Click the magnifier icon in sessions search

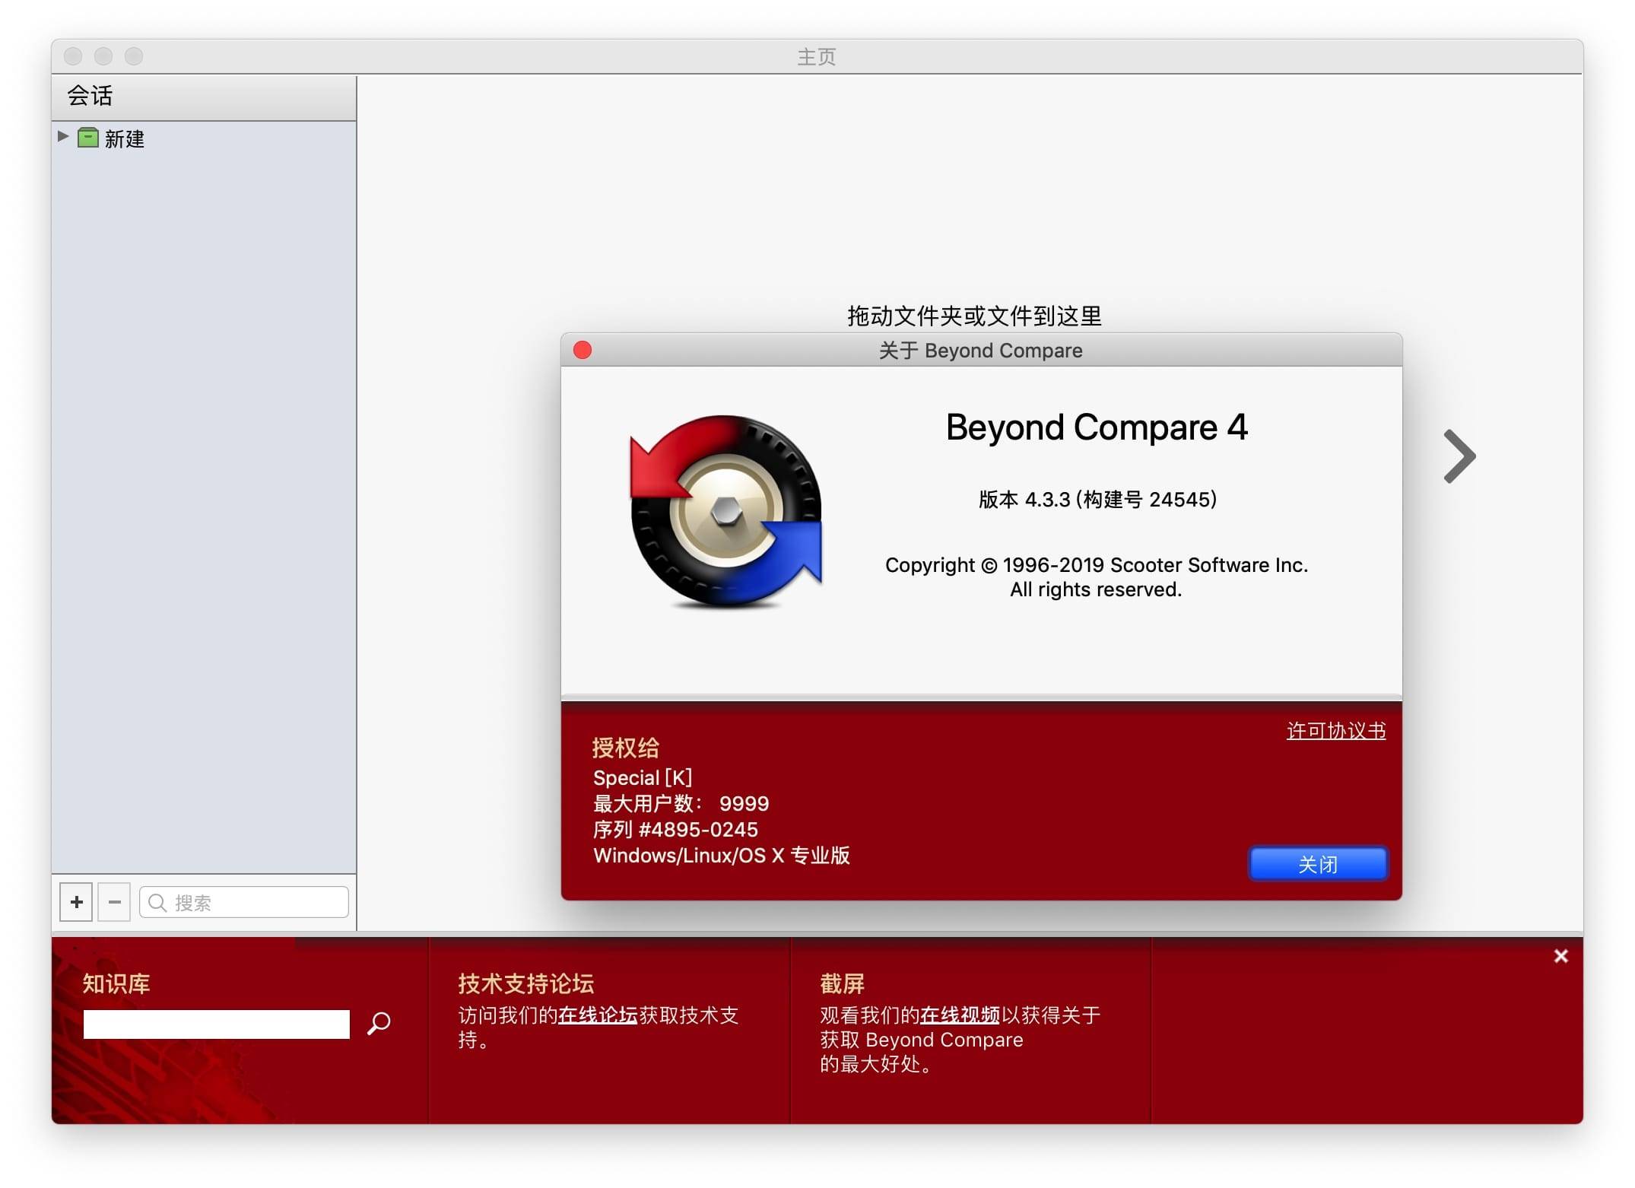(x=157, y=903)
